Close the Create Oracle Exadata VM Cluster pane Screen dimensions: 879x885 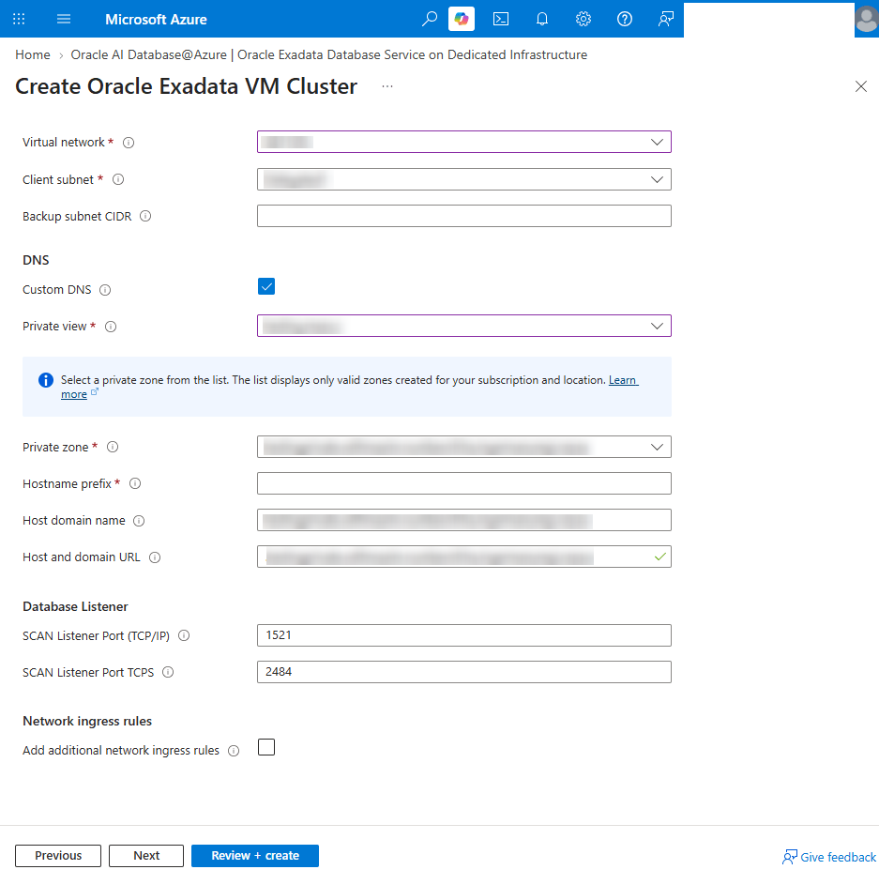861,86
